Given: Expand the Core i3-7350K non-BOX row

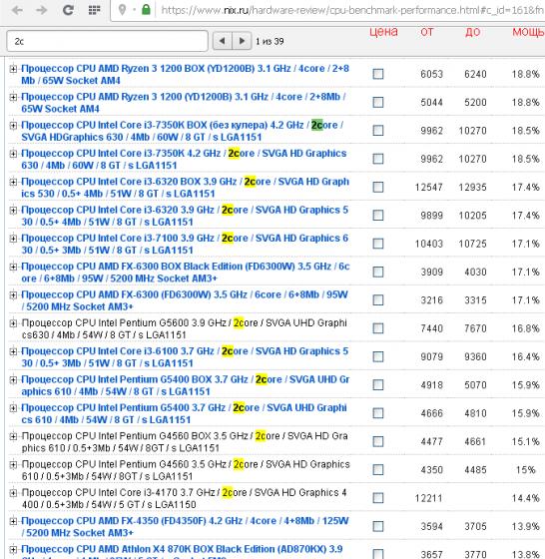Looking at the screenshot, I should [x=13, y=154].
